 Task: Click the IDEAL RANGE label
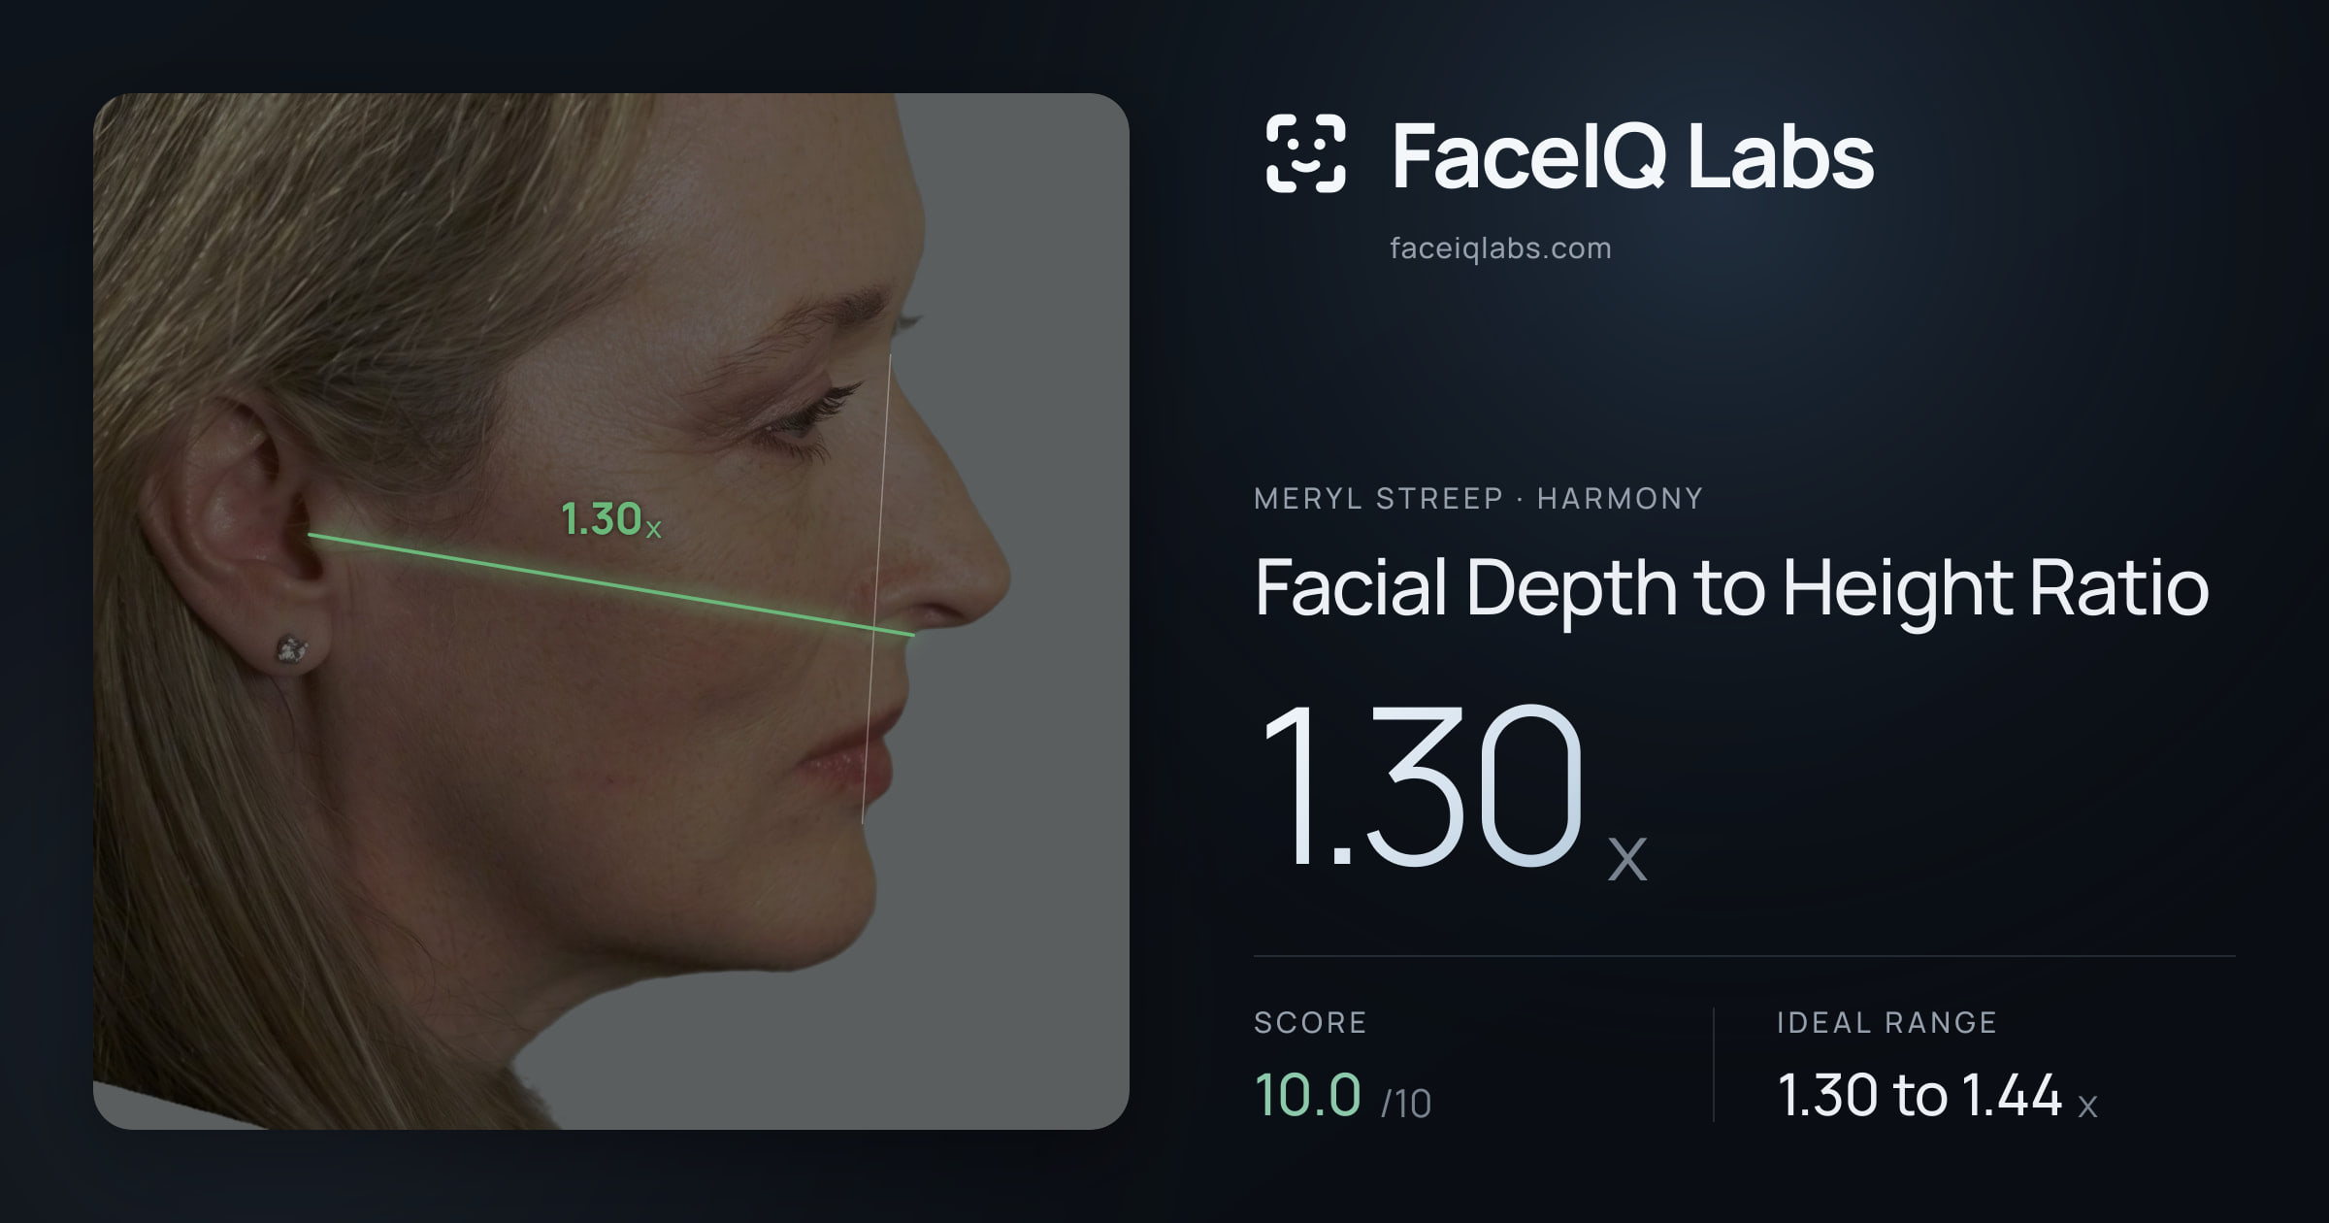click(x=1886, y=1022)
